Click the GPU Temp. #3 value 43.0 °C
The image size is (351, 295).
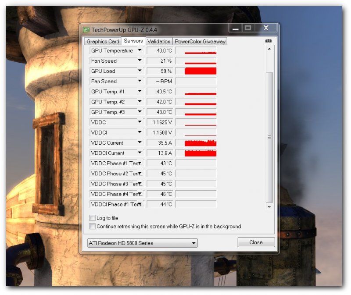coord(160,112)
